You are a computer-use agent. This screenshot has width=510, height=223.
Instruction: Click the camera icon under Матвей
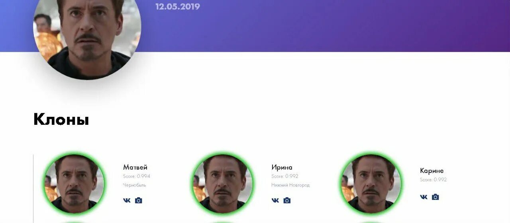click(138, 200)
